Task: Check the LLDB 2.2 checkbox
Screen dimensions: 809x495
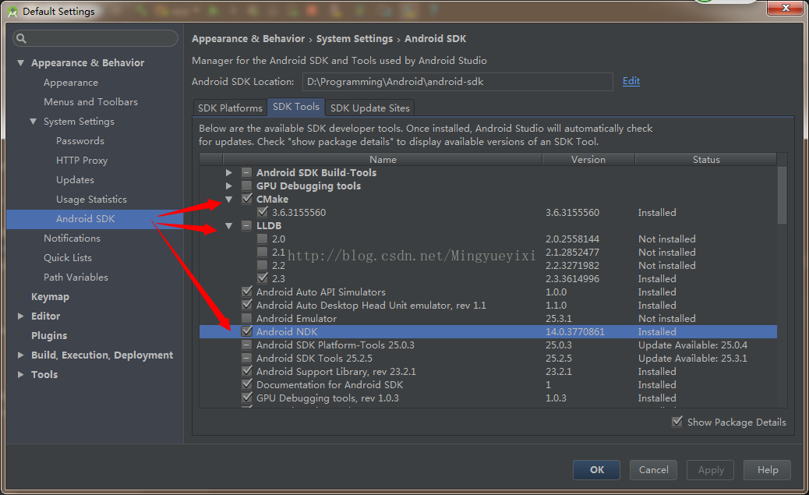Action: [263, 265]
